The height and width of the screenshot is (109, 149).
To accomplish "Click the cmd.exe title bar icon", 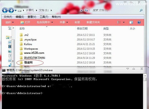I will pos(4,70).
